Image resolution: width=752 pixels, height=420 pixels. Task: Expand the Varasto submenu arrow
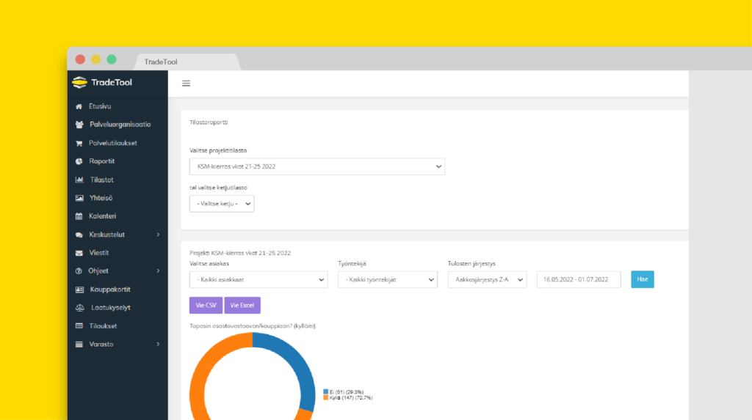tap(159, 344)
